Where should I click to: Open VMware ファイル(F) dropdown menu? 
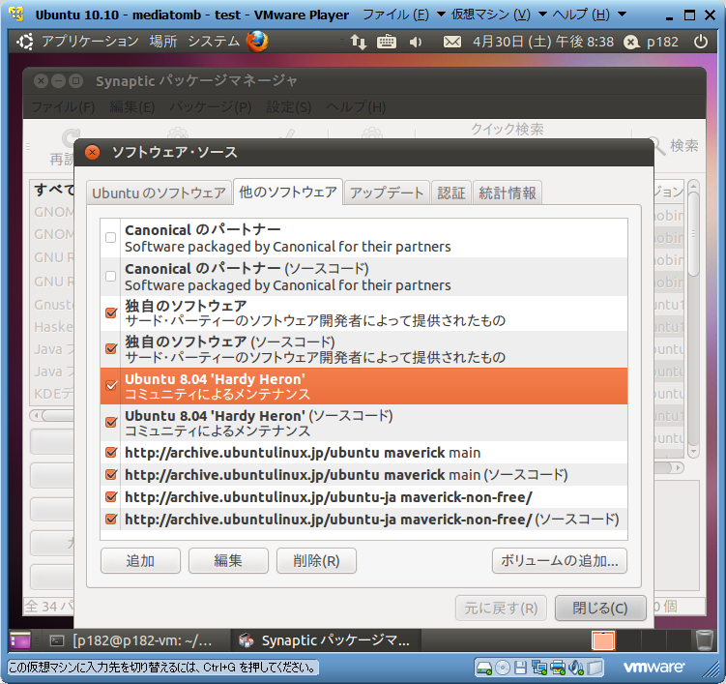(404, 15)
